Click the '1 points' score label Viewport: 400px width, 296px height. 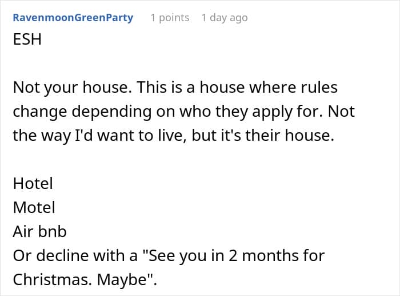pyautogui.click(x=170, y=18)
